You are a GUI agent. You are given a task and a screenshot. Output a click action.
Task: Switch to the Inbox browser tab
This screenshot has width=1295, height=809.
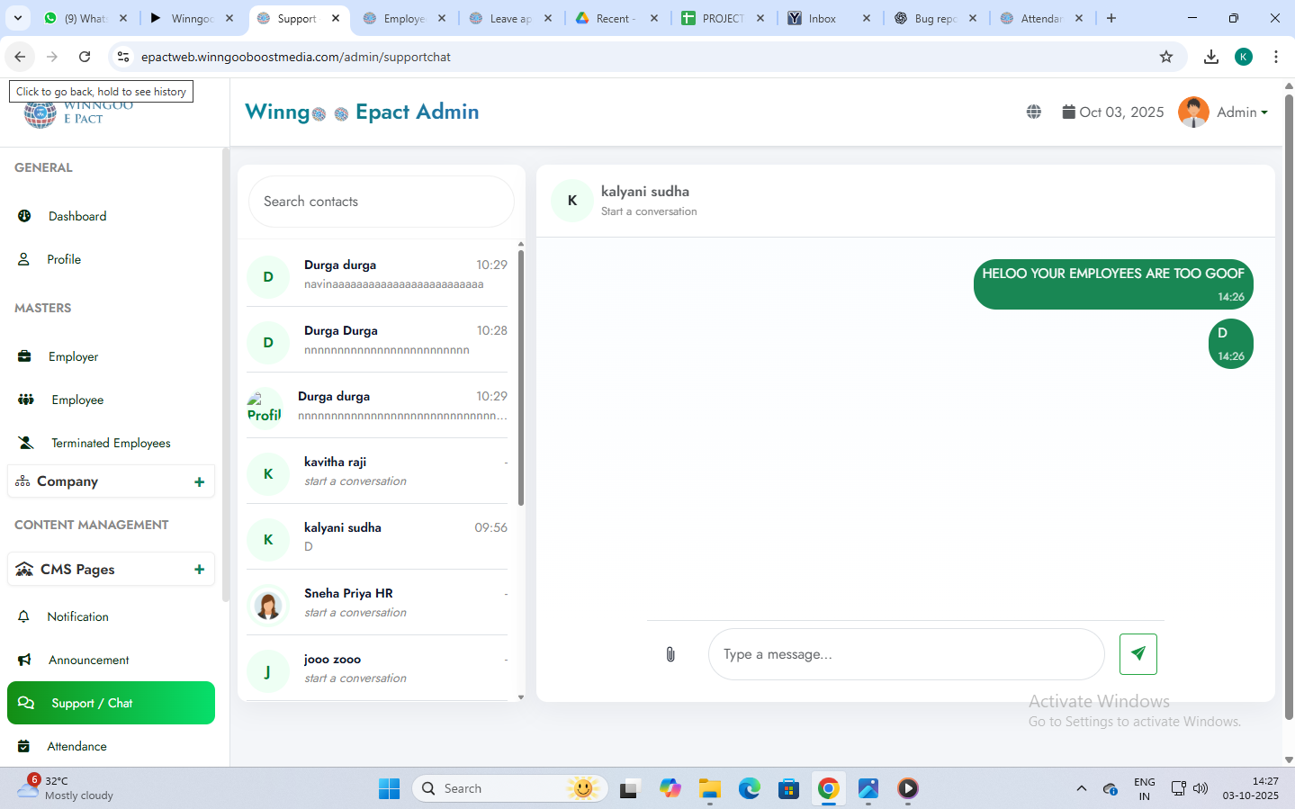[x=822, y=18]
